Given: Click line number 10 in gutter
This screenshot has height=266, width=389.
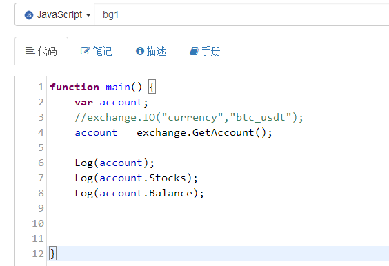Looking at the screenshot, I should click(38, 223).
